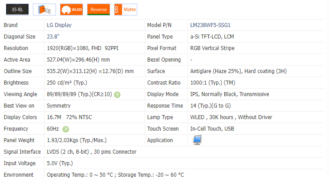Viewport: 330px width, 178px height.
Task: Click the touch screen hand badge icon
Action: tap(44, 9)
